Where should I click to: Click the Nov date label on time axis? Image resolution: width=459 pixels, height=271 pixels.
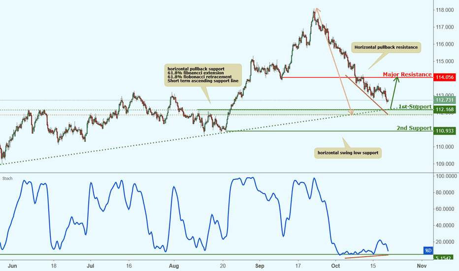pos(422,266)
